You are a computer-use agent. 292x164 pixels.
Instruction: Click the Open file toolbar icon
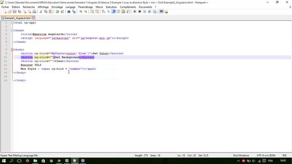[10, 12]
